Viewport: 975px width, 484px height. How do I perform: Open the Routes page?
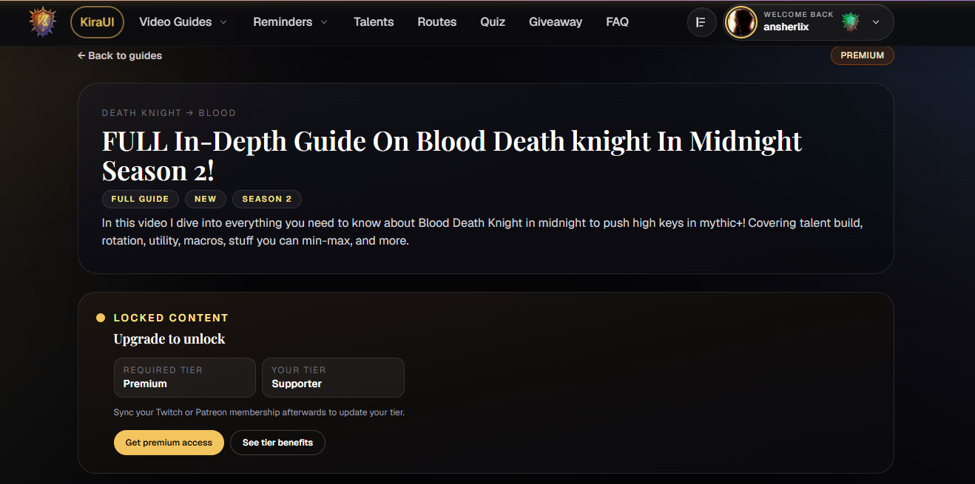pyautogui.click(x=437, y=22)
